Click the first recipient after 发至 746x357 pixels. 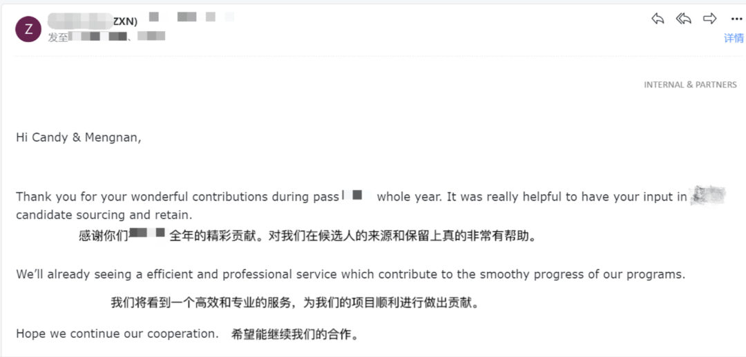click(98, 36)
